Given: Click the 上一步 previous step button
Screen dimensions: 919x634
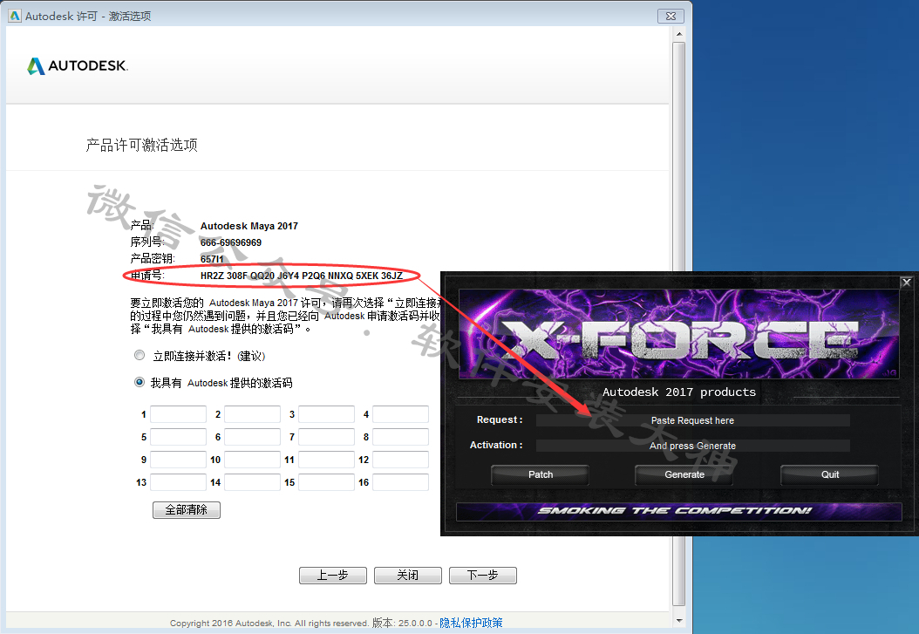Looking at the screenshot, I should 333,576.
